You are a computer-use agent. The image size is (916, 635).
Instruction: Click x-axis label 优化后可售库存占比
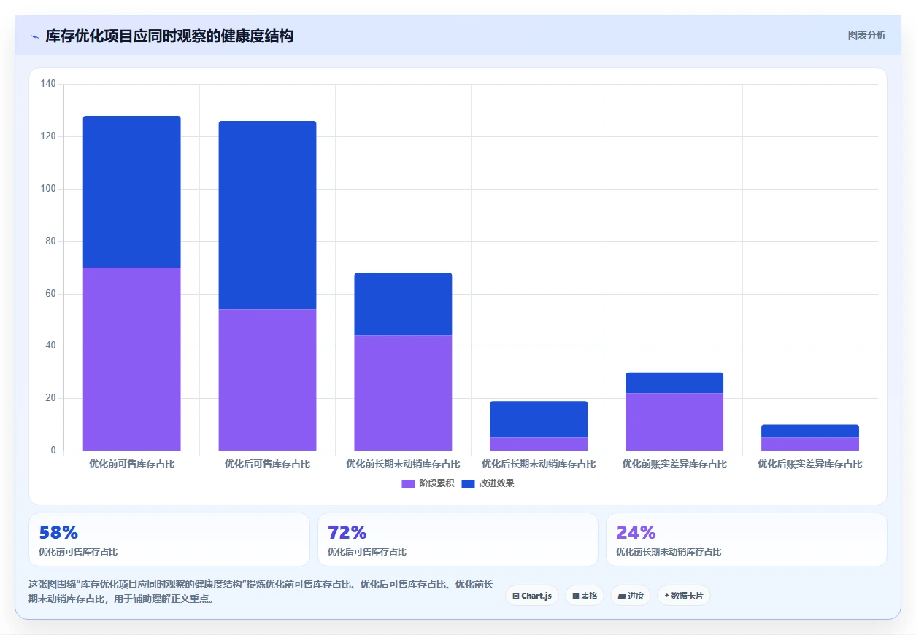click(268, 464)
